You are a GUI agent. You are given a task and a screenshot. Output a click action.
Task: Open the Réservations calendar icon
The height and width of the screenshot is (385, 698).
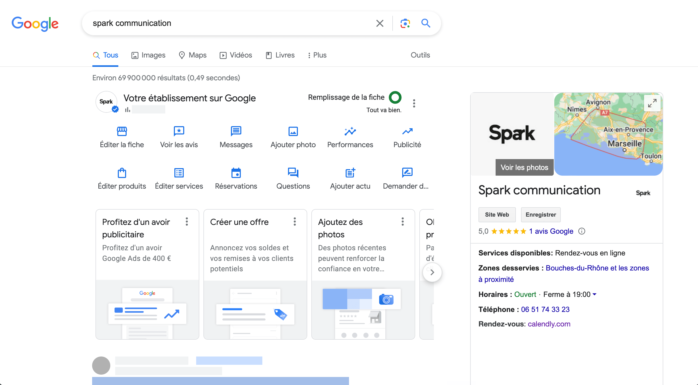[236, 173]
